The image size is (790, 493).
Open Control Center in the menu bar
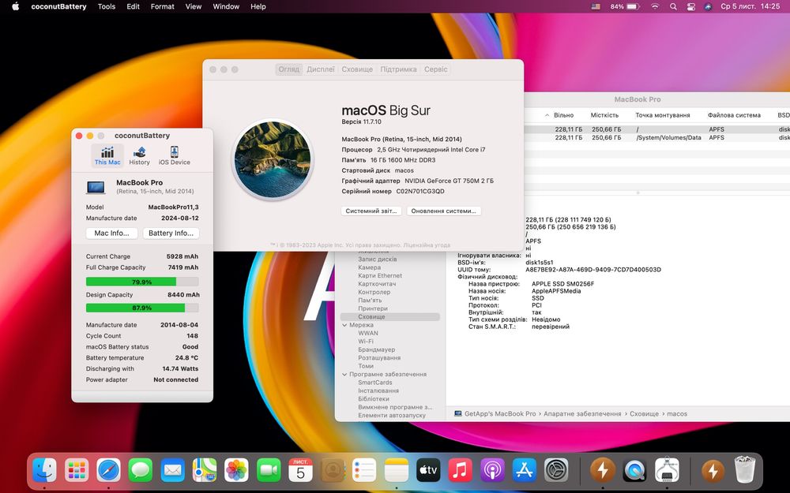tap(690, 6)
